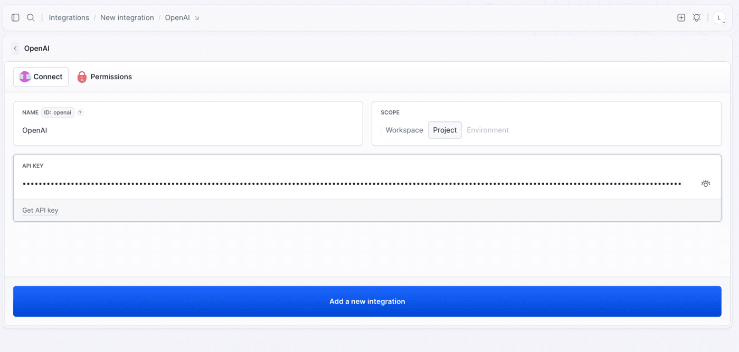Screen dimensions: 739x352
Task: Focus the API key input field
Action: click(x=352, y=184)
